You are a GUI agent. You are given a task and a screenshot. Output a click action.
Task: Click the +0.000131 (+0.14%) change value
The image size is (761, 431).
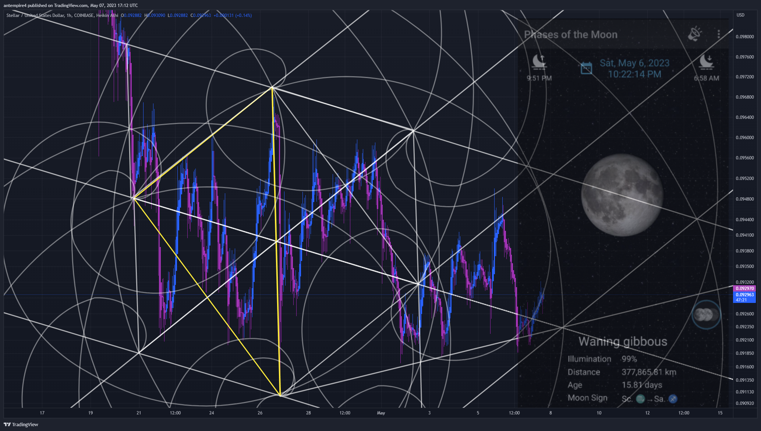(x=233, y=15)
